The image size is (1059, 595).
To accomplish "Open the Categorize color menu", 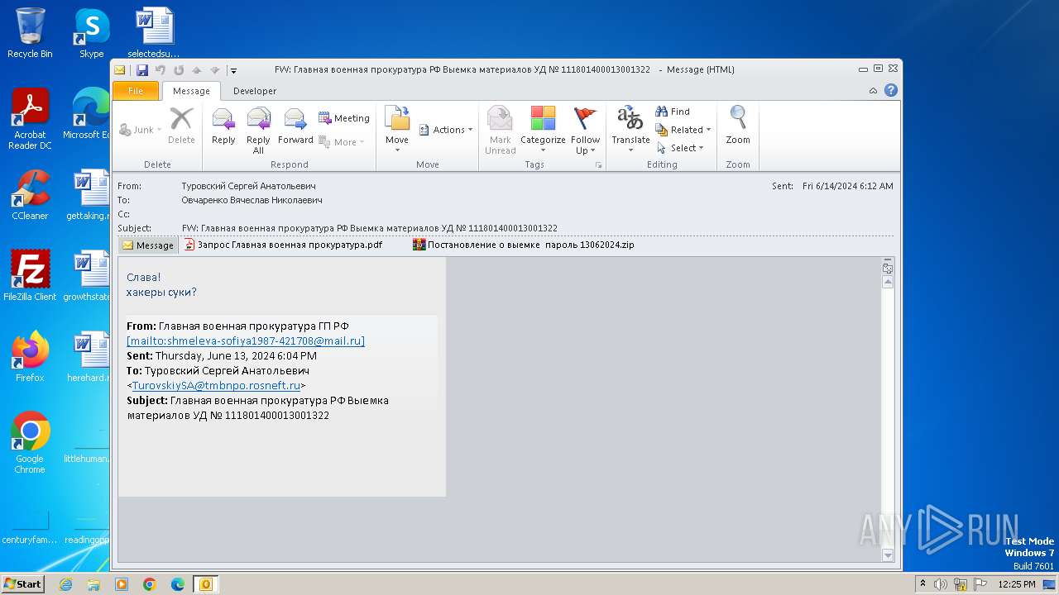I will (x=543, y=131).
